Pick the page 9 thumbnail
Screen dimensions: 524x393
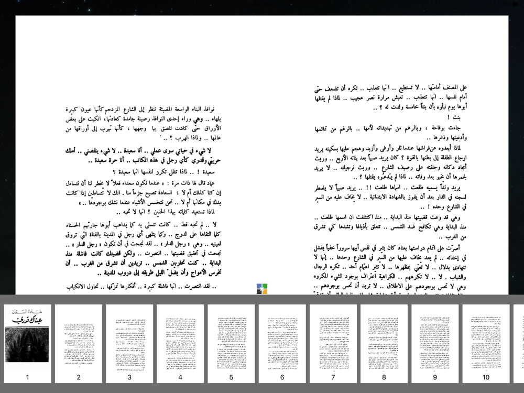435,344
